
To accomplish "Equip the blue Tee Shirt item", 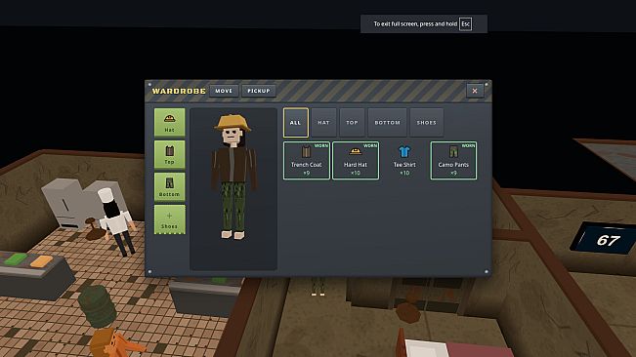I will [x=404, y=161].
